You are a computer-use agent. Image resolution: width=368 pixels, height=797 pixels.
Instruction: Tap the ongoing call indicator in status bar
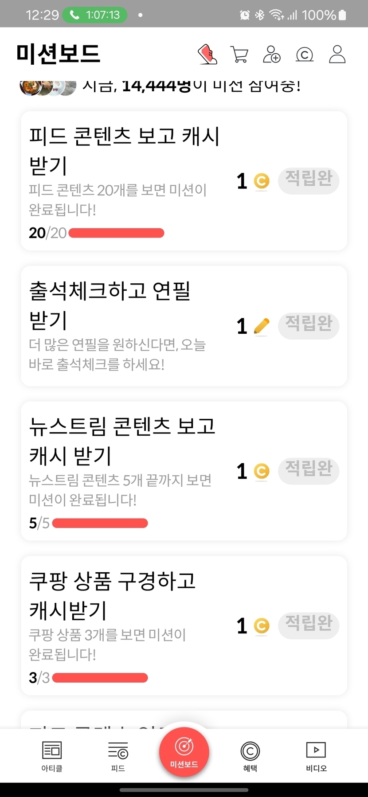[94, 15]
